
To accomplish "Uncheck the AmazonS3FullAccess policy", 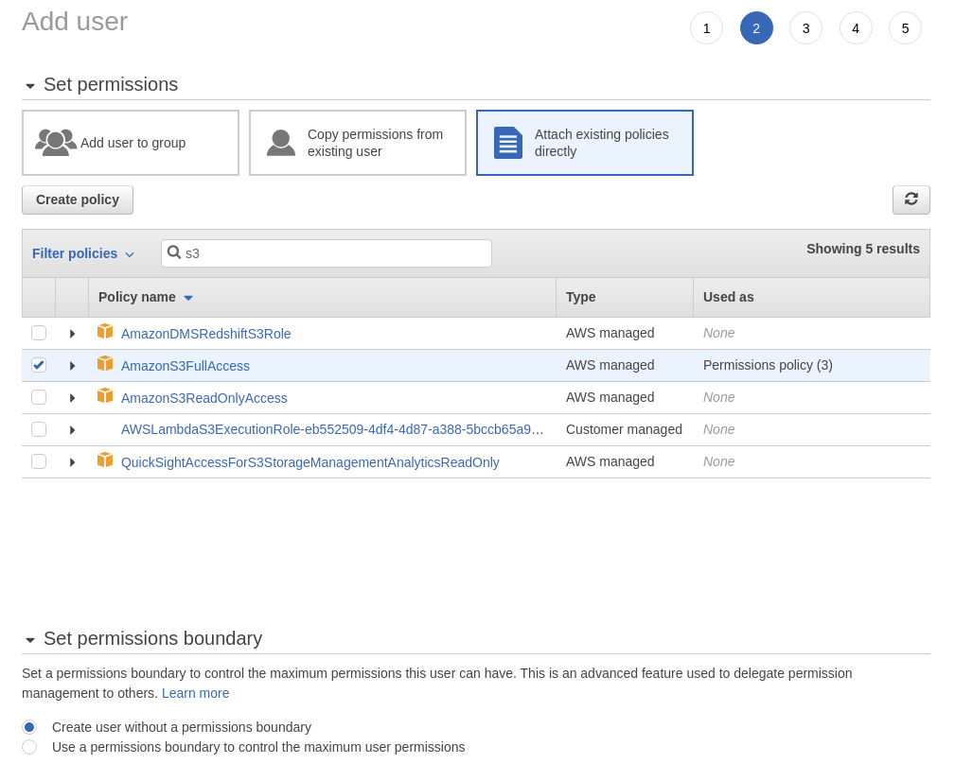I will pos(39,364).
